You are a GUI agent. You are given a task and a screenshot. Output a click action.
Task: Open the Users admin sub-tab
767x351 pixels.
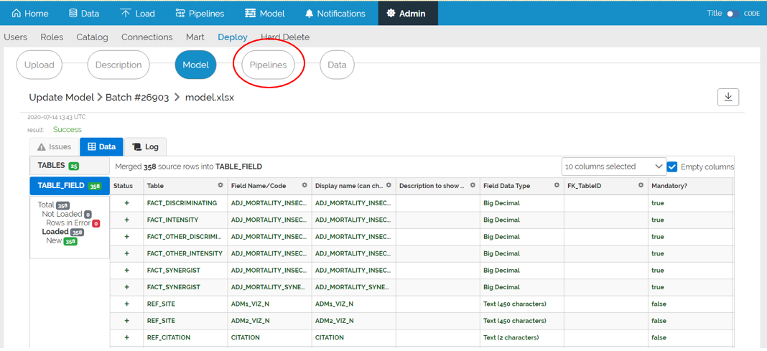[16, 37]
